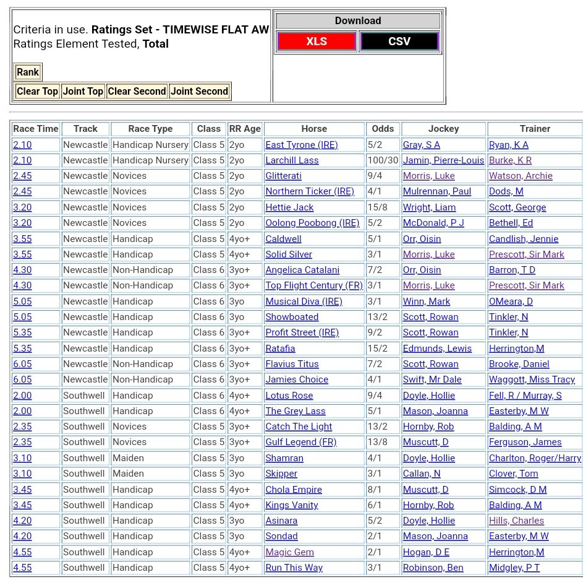
Task: Open the Larchill Lass horse page
Action: tap(292, 160)
